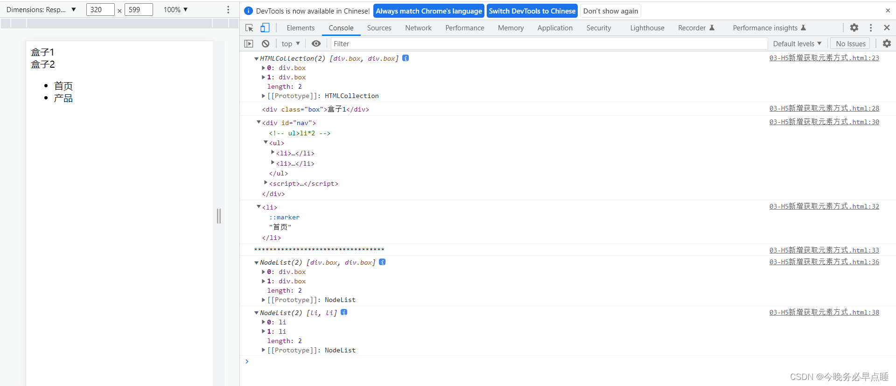Click the ::marker pseudo-element text
896x386 pixels.
point(284,217)
